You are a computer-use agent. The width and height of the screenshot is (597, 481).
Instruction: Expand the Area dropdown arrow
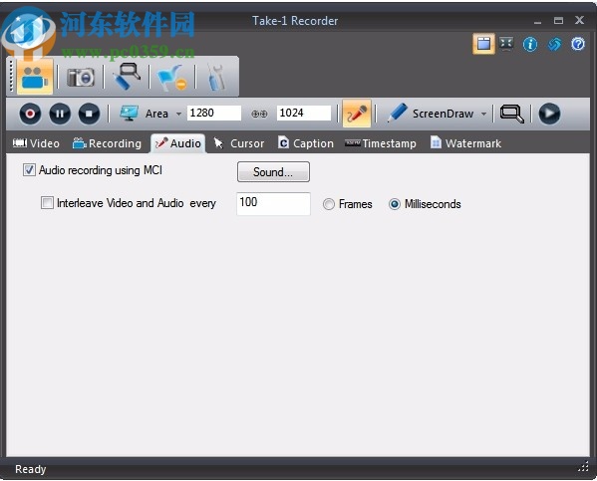tap(178, 114)
